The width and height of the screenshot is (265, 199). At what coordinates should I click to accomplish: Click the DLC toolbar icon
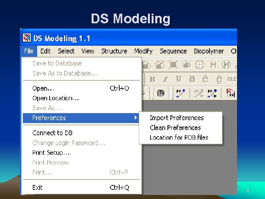232,79
